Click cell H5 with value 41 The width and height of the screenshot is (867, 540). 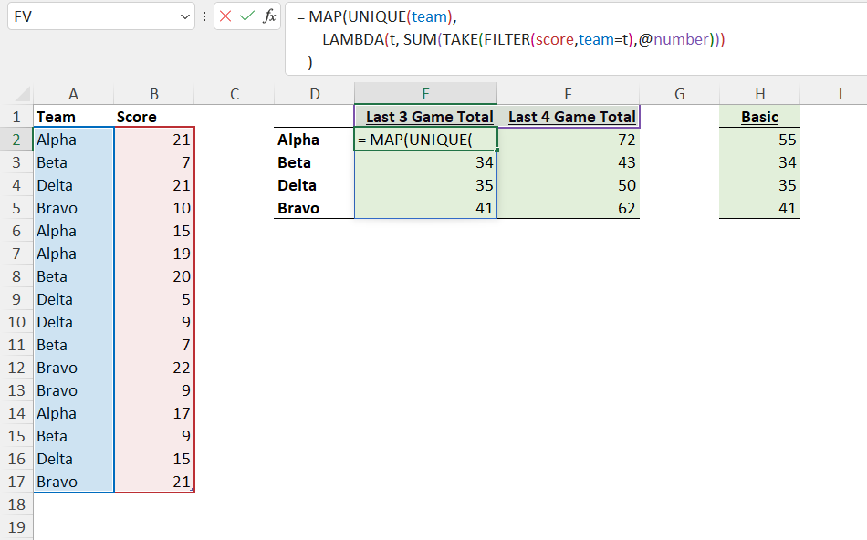pos(759,208)
